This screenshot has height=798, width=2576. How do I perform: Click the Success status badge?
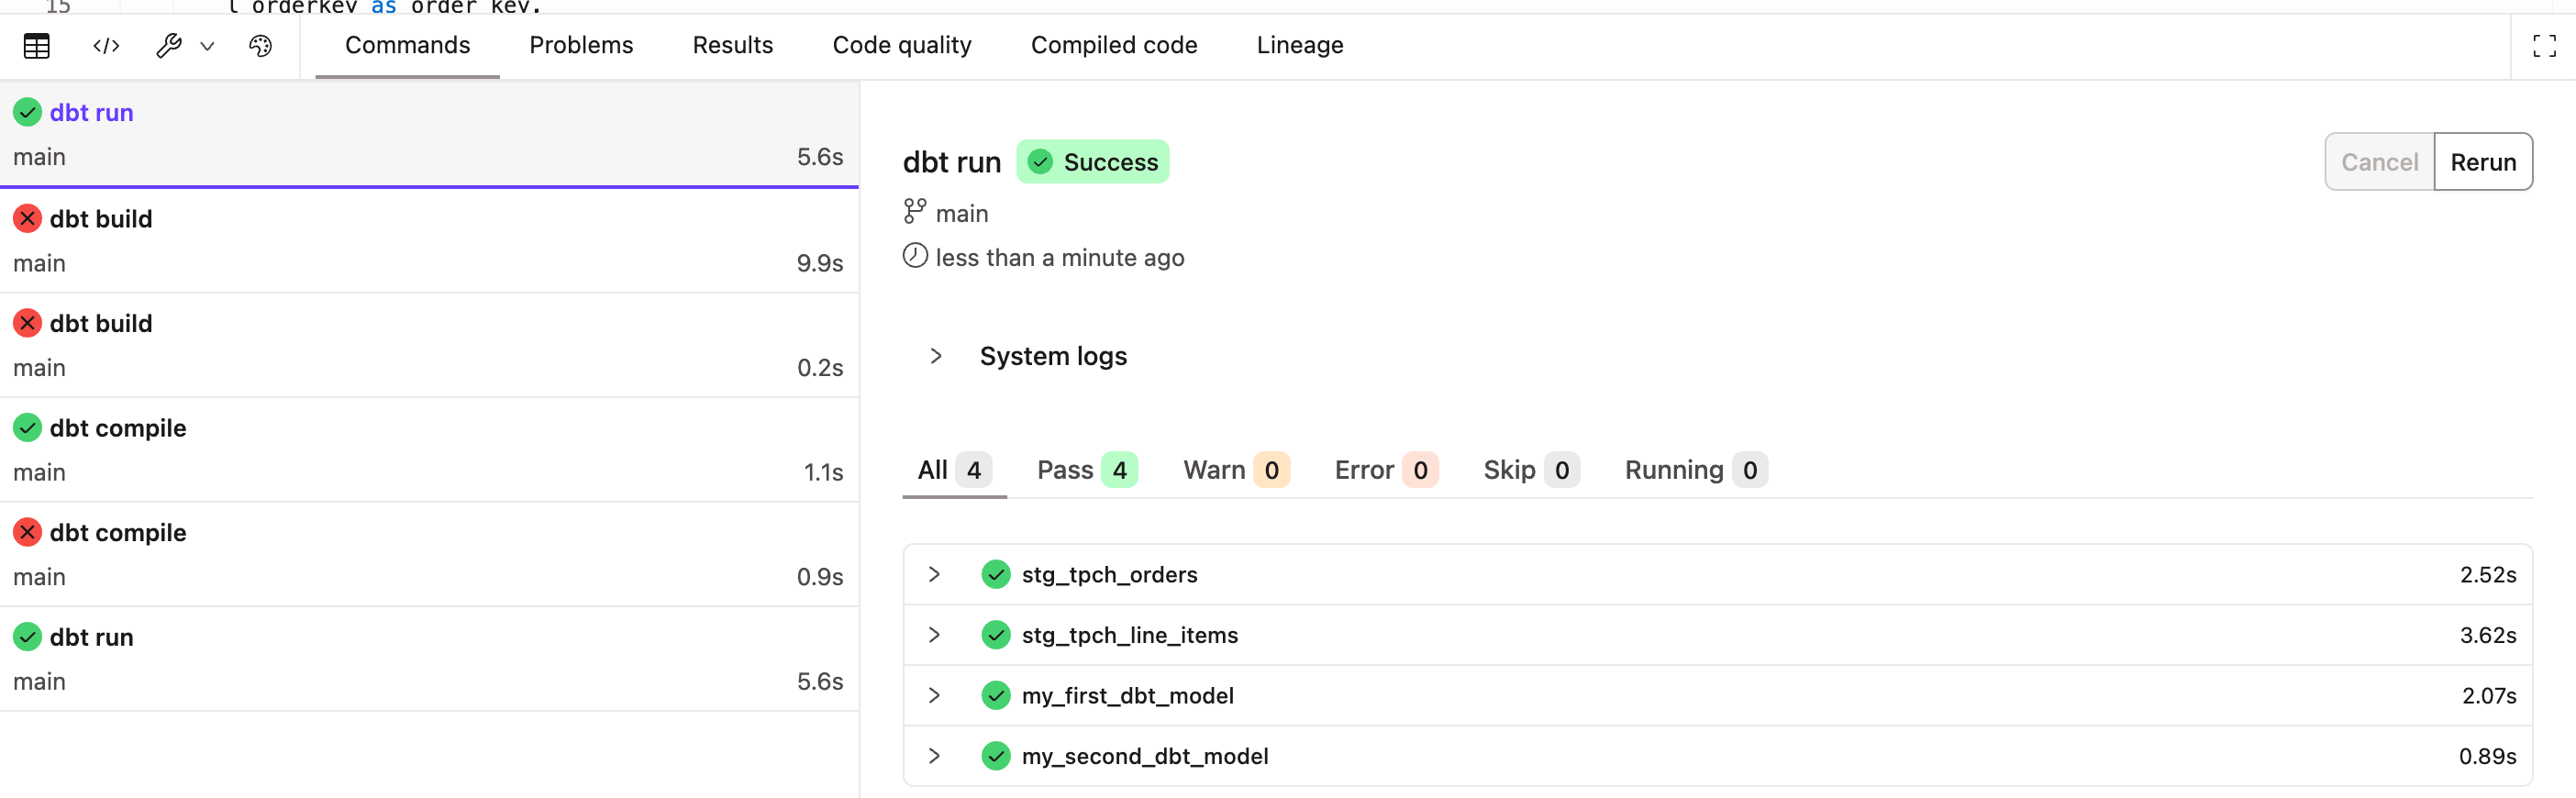[1093, 162]
